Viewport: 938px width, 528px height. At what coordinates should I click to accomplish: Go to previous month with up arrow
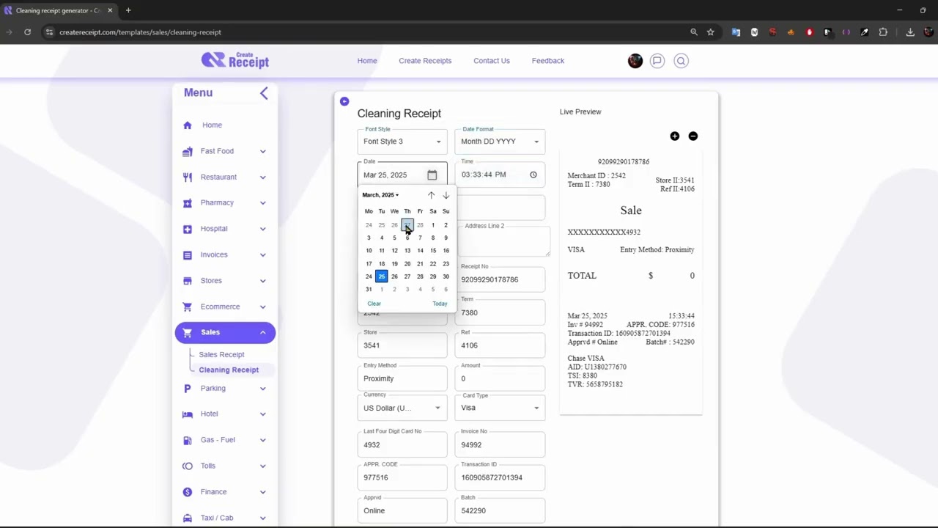[x=431, y=195]
